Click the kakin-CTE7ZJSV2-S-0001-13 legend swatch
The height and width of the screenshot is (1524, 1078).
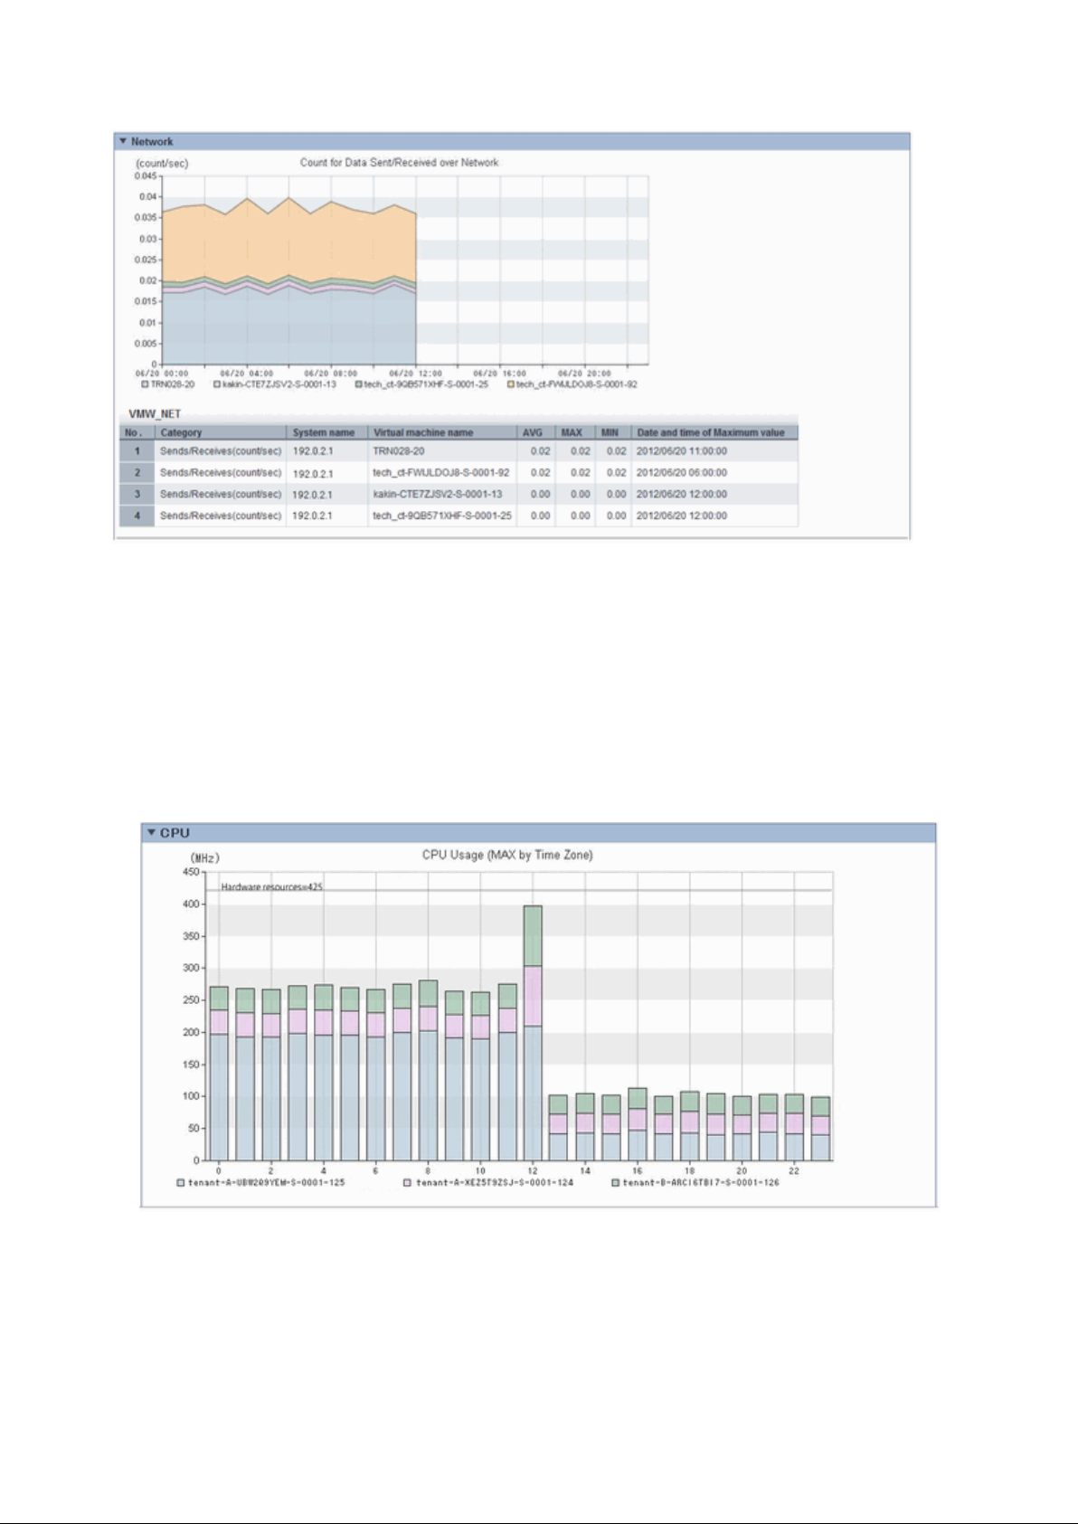click(x=217, y=384)
